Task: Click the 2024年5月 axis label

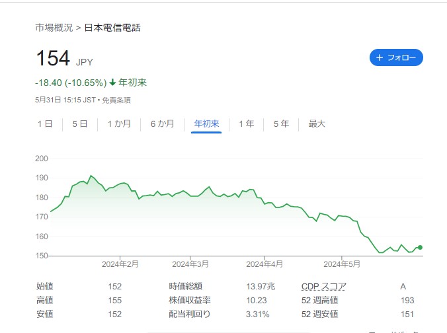Action: [342, 264]
